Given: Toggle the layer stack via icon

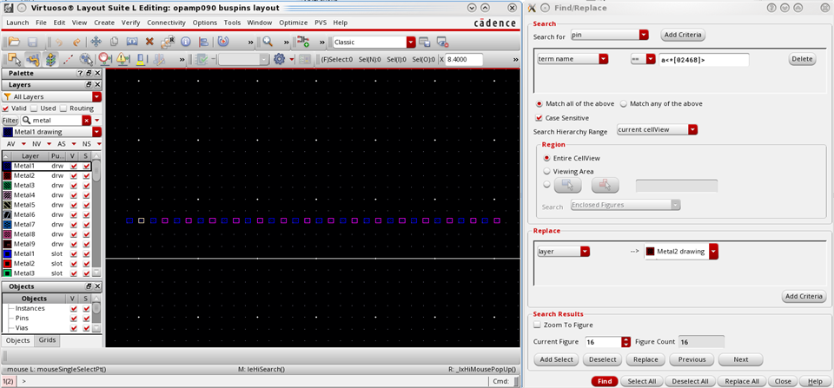Looking at the screenshot, I should [50, 59].
